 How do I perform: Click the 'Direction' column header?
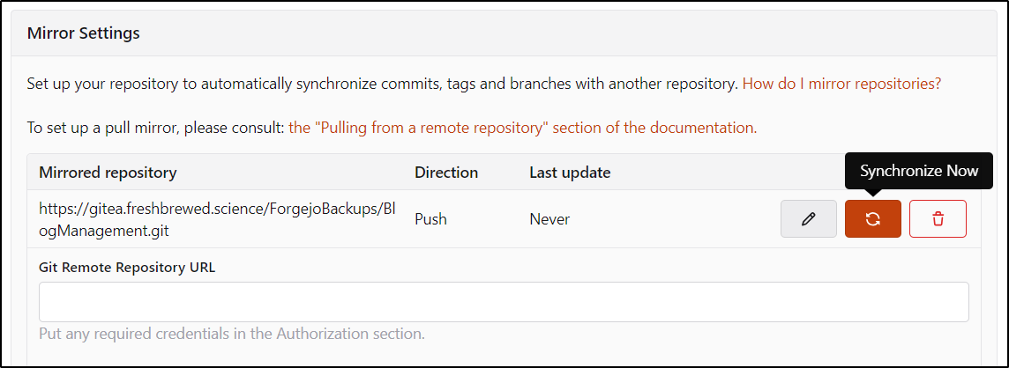pyautogui.click(x=446, y=173)
